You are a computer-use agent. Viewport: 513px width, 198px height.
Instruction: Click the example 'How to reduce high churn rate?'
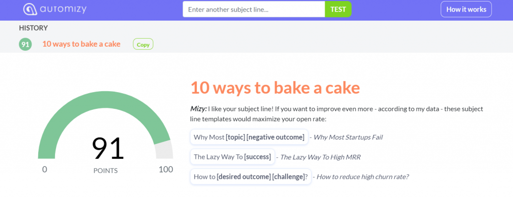pos(363,177)
